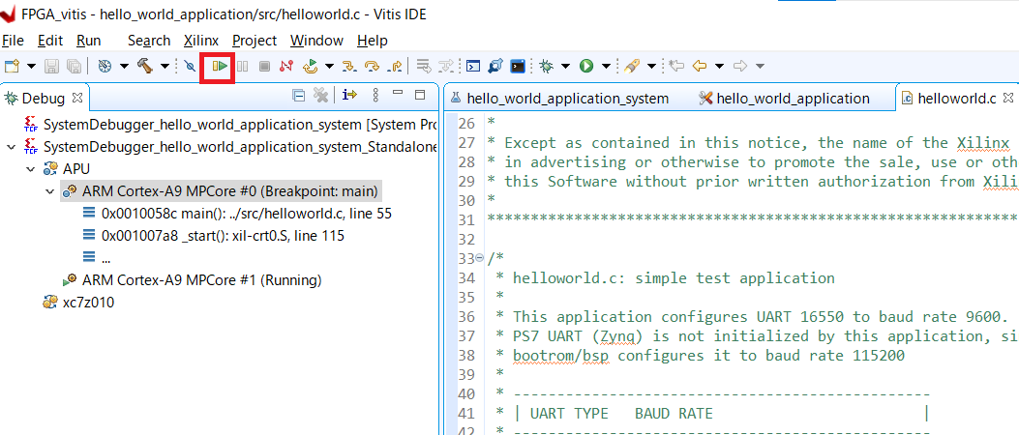Click the green Resume button
The image size is (1019, 435).
tap(220, 66)
